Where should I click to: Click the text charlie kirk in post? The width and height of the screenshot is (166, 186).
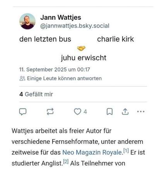click(115, 39)
